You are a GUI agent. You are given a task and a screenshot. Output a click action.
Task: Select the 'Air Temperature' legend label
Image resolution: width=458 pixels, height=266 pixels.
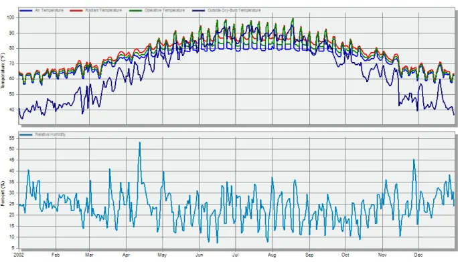49,11
